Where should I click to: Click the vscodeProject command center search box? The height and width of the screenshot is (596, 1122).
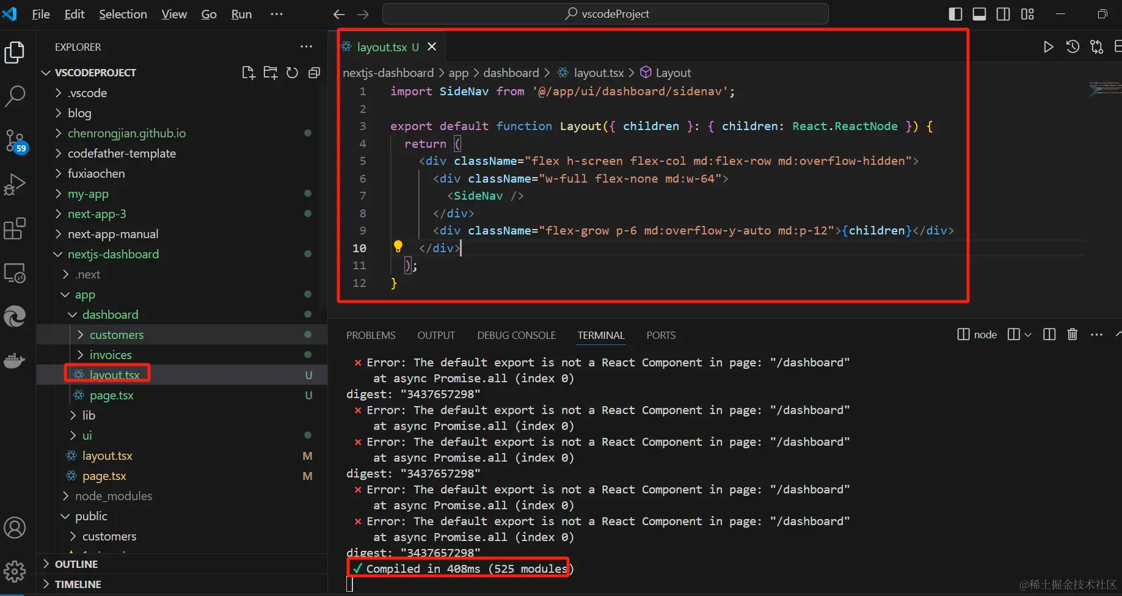[605, 13]
